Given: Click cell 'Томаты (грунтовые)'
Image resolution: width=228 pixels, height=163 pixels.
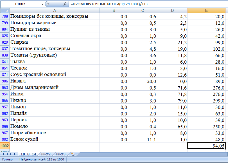Looking at the screenshot, I should coord(55,55).
